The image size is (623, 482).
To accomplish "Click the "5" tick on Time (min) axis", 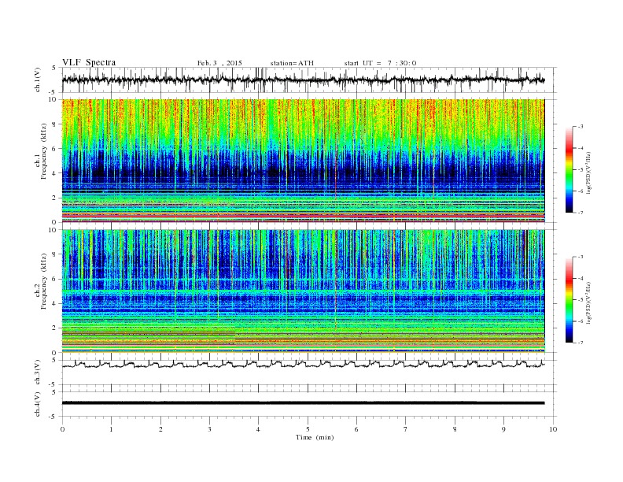I will point(308,429).
